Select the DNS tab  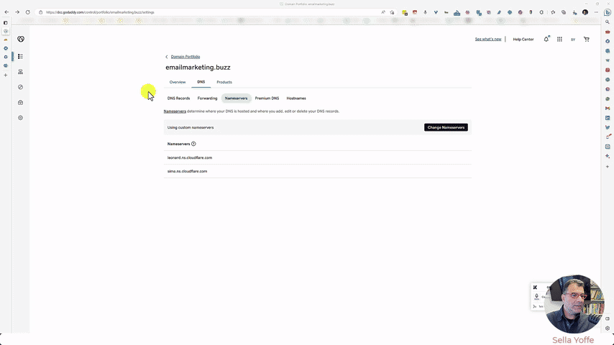tap(201, 82)
